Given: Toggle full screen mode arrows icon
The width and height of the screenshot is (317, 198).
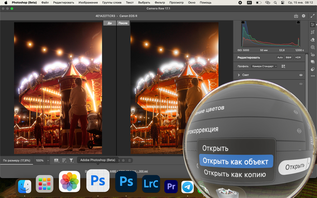Looking at the screenshot, I should (312, 16).
